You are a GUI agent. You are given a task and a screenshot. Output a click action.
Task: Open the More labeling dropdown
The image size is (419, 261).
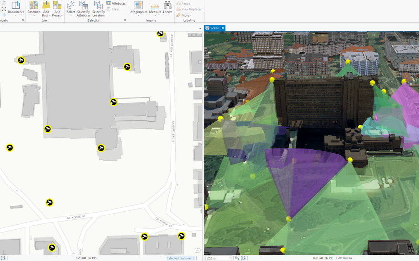(184, 15)
